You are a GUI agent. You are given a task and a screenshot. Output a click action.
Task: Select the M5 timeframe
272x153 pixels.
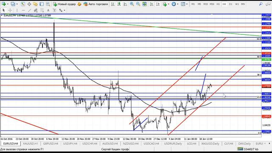(199, 4)
